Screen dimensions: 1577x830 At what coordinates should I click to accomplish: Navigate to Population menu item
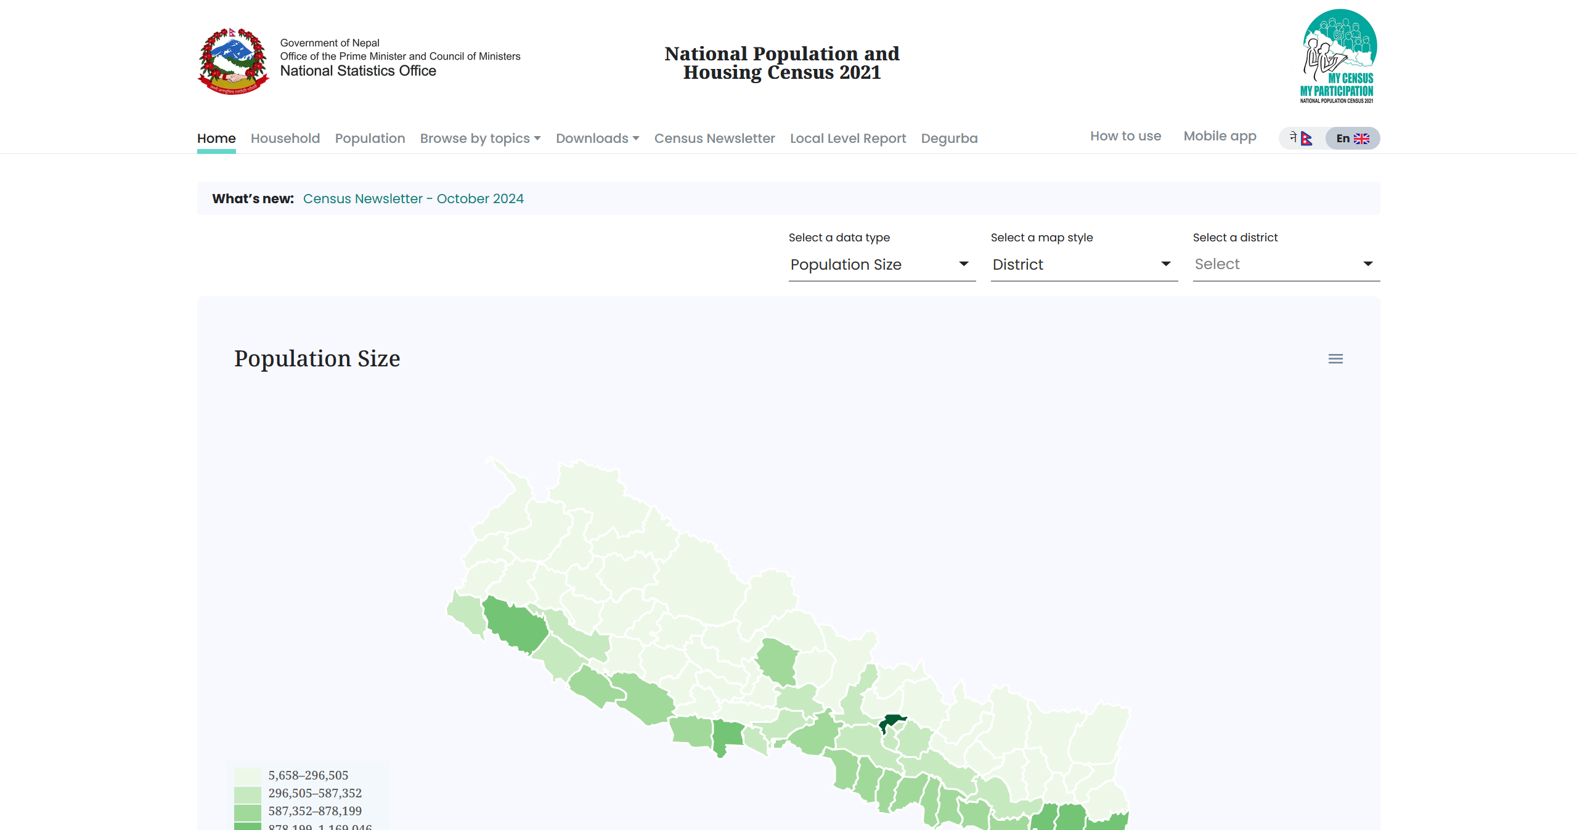pyautogui.click(x=369, y=138)
